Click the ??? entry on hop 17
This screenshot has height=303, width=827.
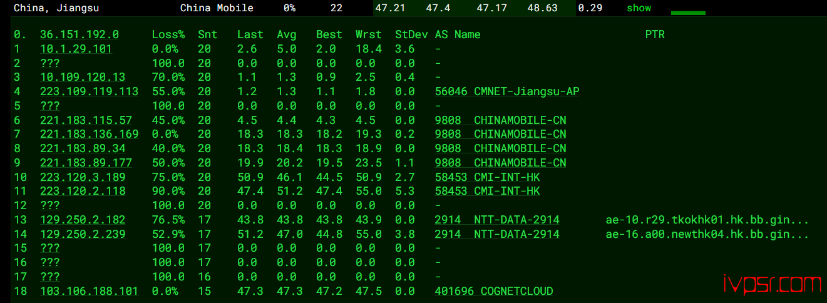(50, 277)
